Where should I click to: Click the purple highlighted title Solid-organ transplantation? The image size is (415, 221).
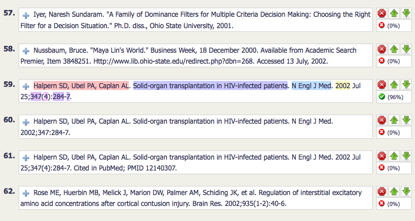tap(210, 85)
